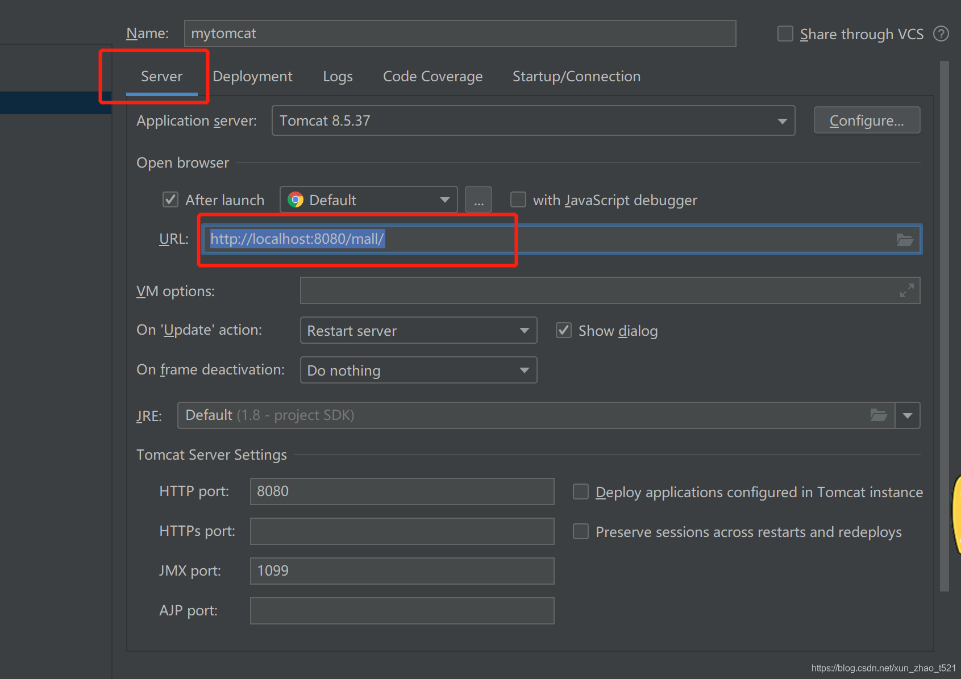This screenshot has height=679, width=961.
Task: Click the empty AJP port field
Action: 402,611
